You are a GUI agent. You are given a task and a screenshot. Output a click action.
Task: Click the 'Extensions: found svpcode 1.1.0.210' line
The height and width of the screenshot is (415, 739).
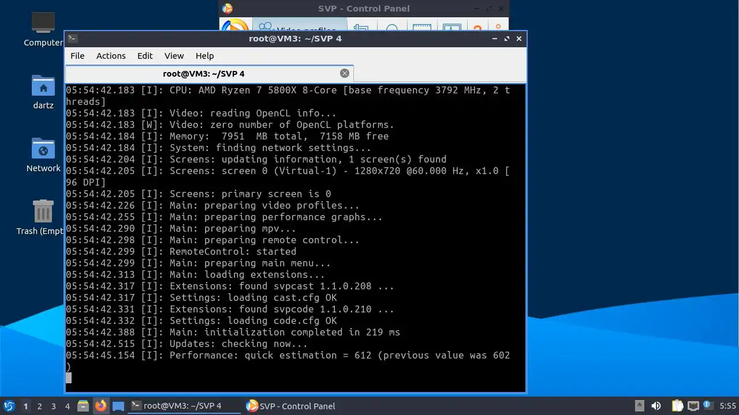click(230, 309)
